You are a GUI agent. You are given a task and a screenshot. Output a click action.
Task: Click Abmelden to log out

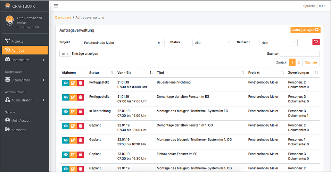[25, 130]
